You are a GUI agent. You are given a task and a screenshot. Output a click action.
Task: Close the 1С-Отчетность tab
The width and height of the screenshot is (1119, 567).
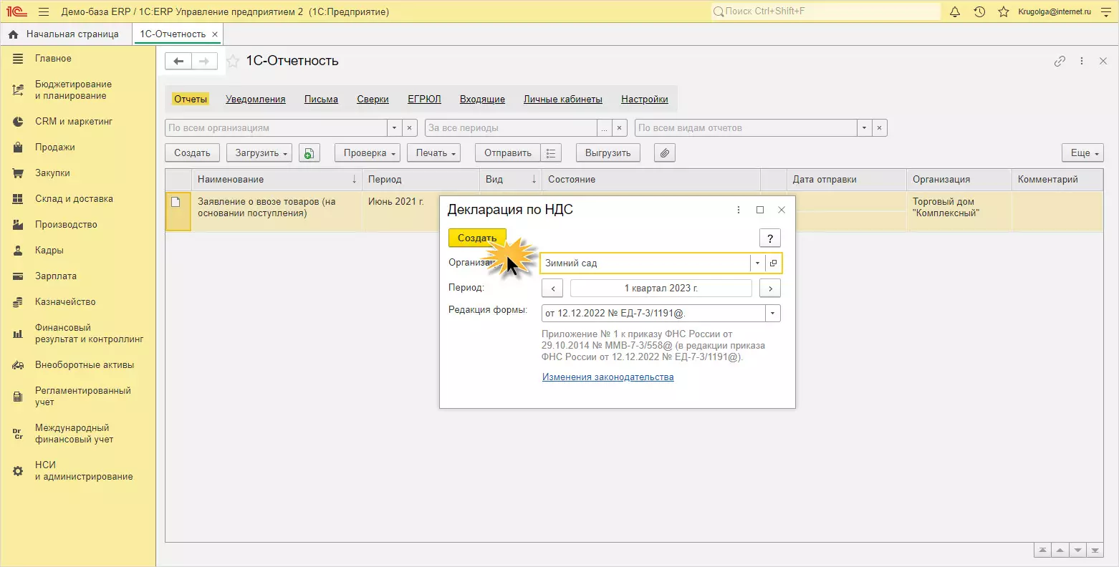click(215, 34)
